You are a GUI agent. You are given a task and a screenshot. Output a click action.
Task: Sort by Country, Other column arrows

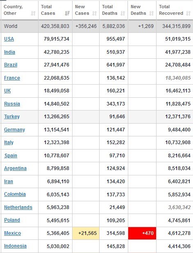[x=33, y=13]
